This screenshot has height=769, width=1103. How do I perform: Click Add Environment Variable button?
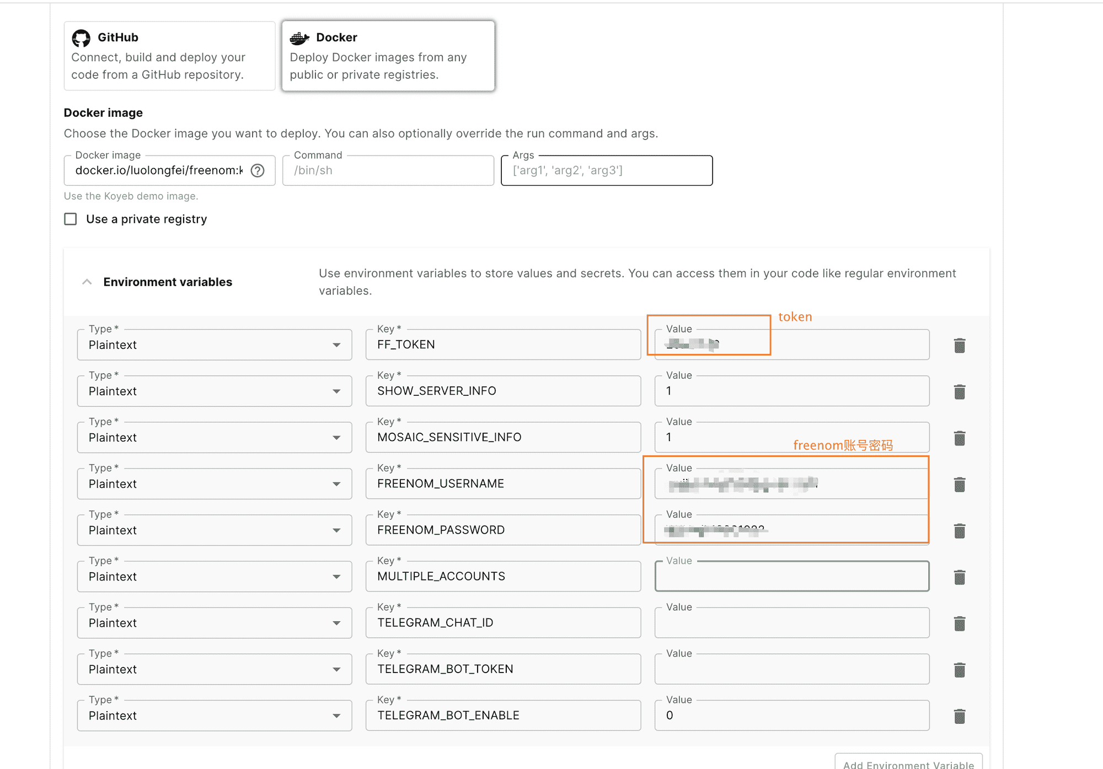(x=908, y=762)
